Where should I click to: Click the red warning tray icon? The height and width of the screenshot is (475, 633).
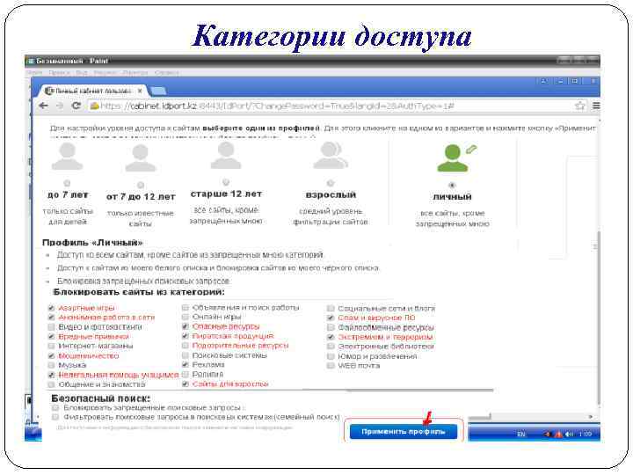[559, 435]
